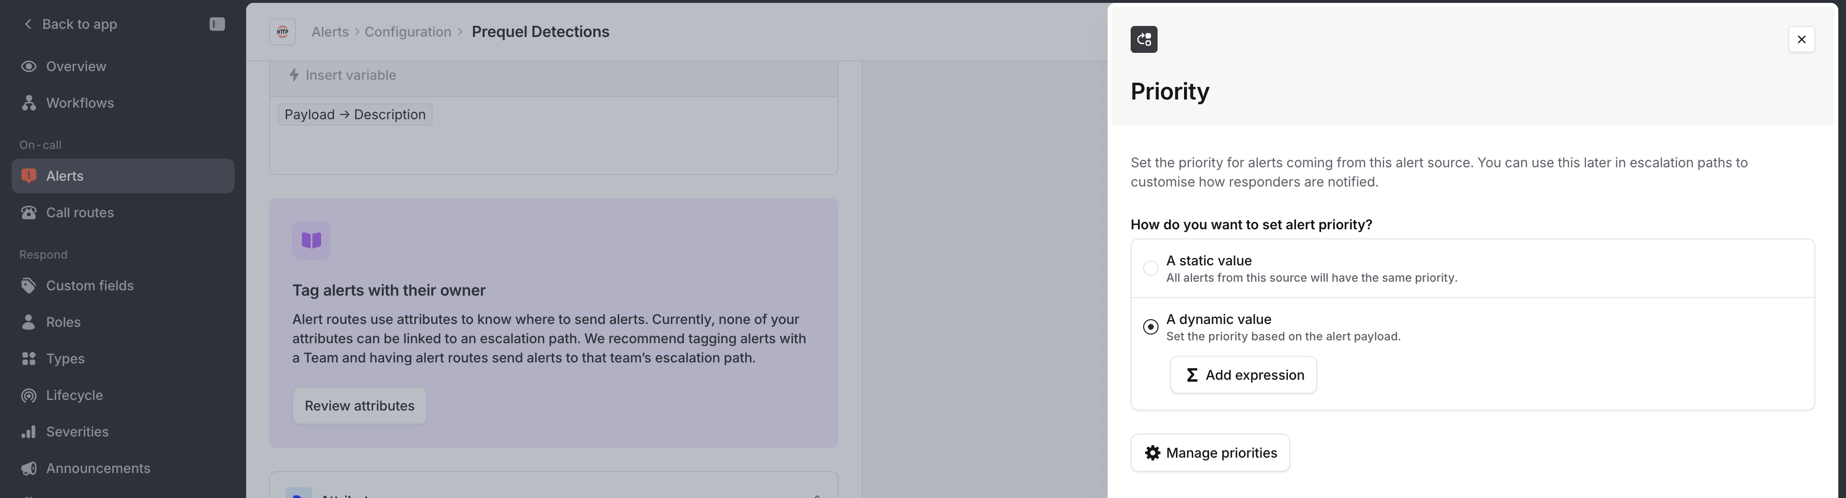
Task: Click Manage priorities button
Action: (x=1210, y=453)
